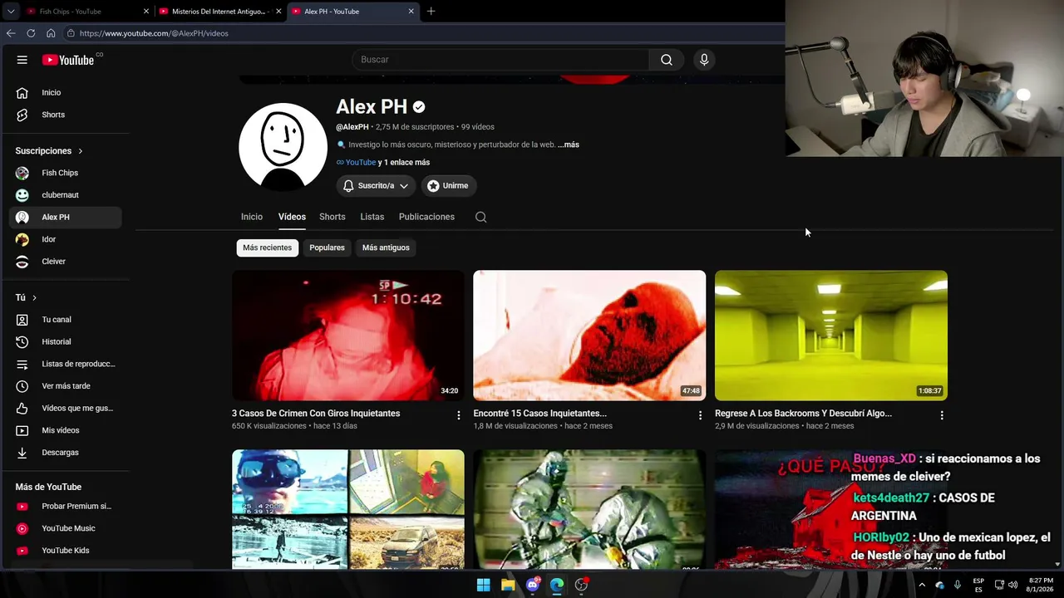Open video title 3 Casos De Crimen Con Giros Inquietantes
This screenshot has height=598, width=1064.
(316, 414)
